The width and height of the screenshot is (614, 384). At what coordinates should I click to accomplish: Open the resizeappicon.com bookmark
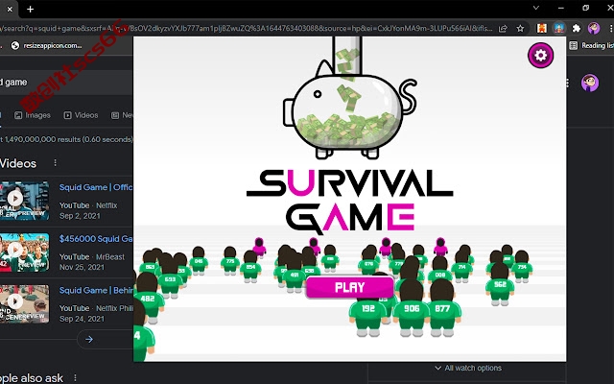point(47,45)
